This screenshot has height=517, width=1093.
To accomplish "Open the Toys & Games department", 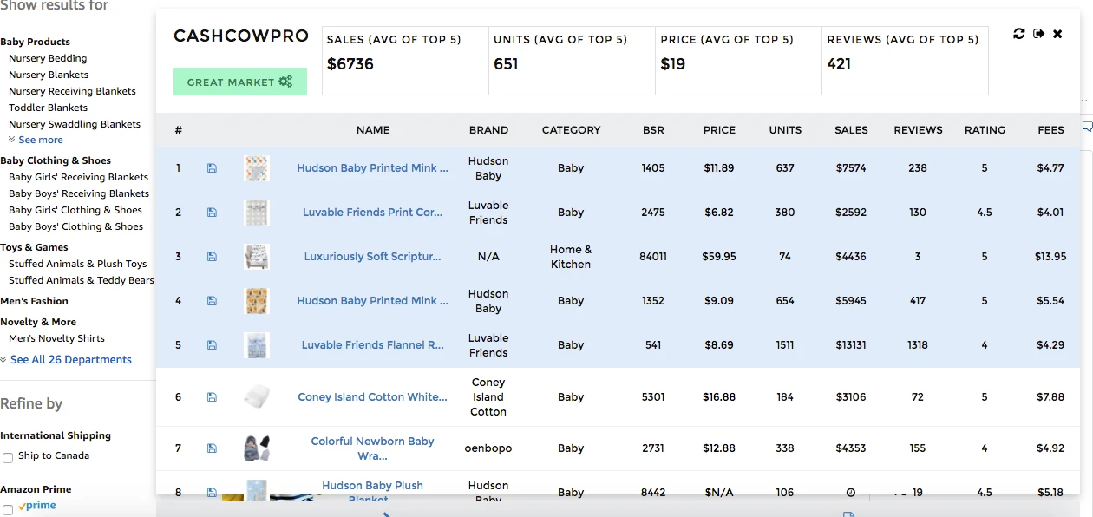I will point(34,247).
